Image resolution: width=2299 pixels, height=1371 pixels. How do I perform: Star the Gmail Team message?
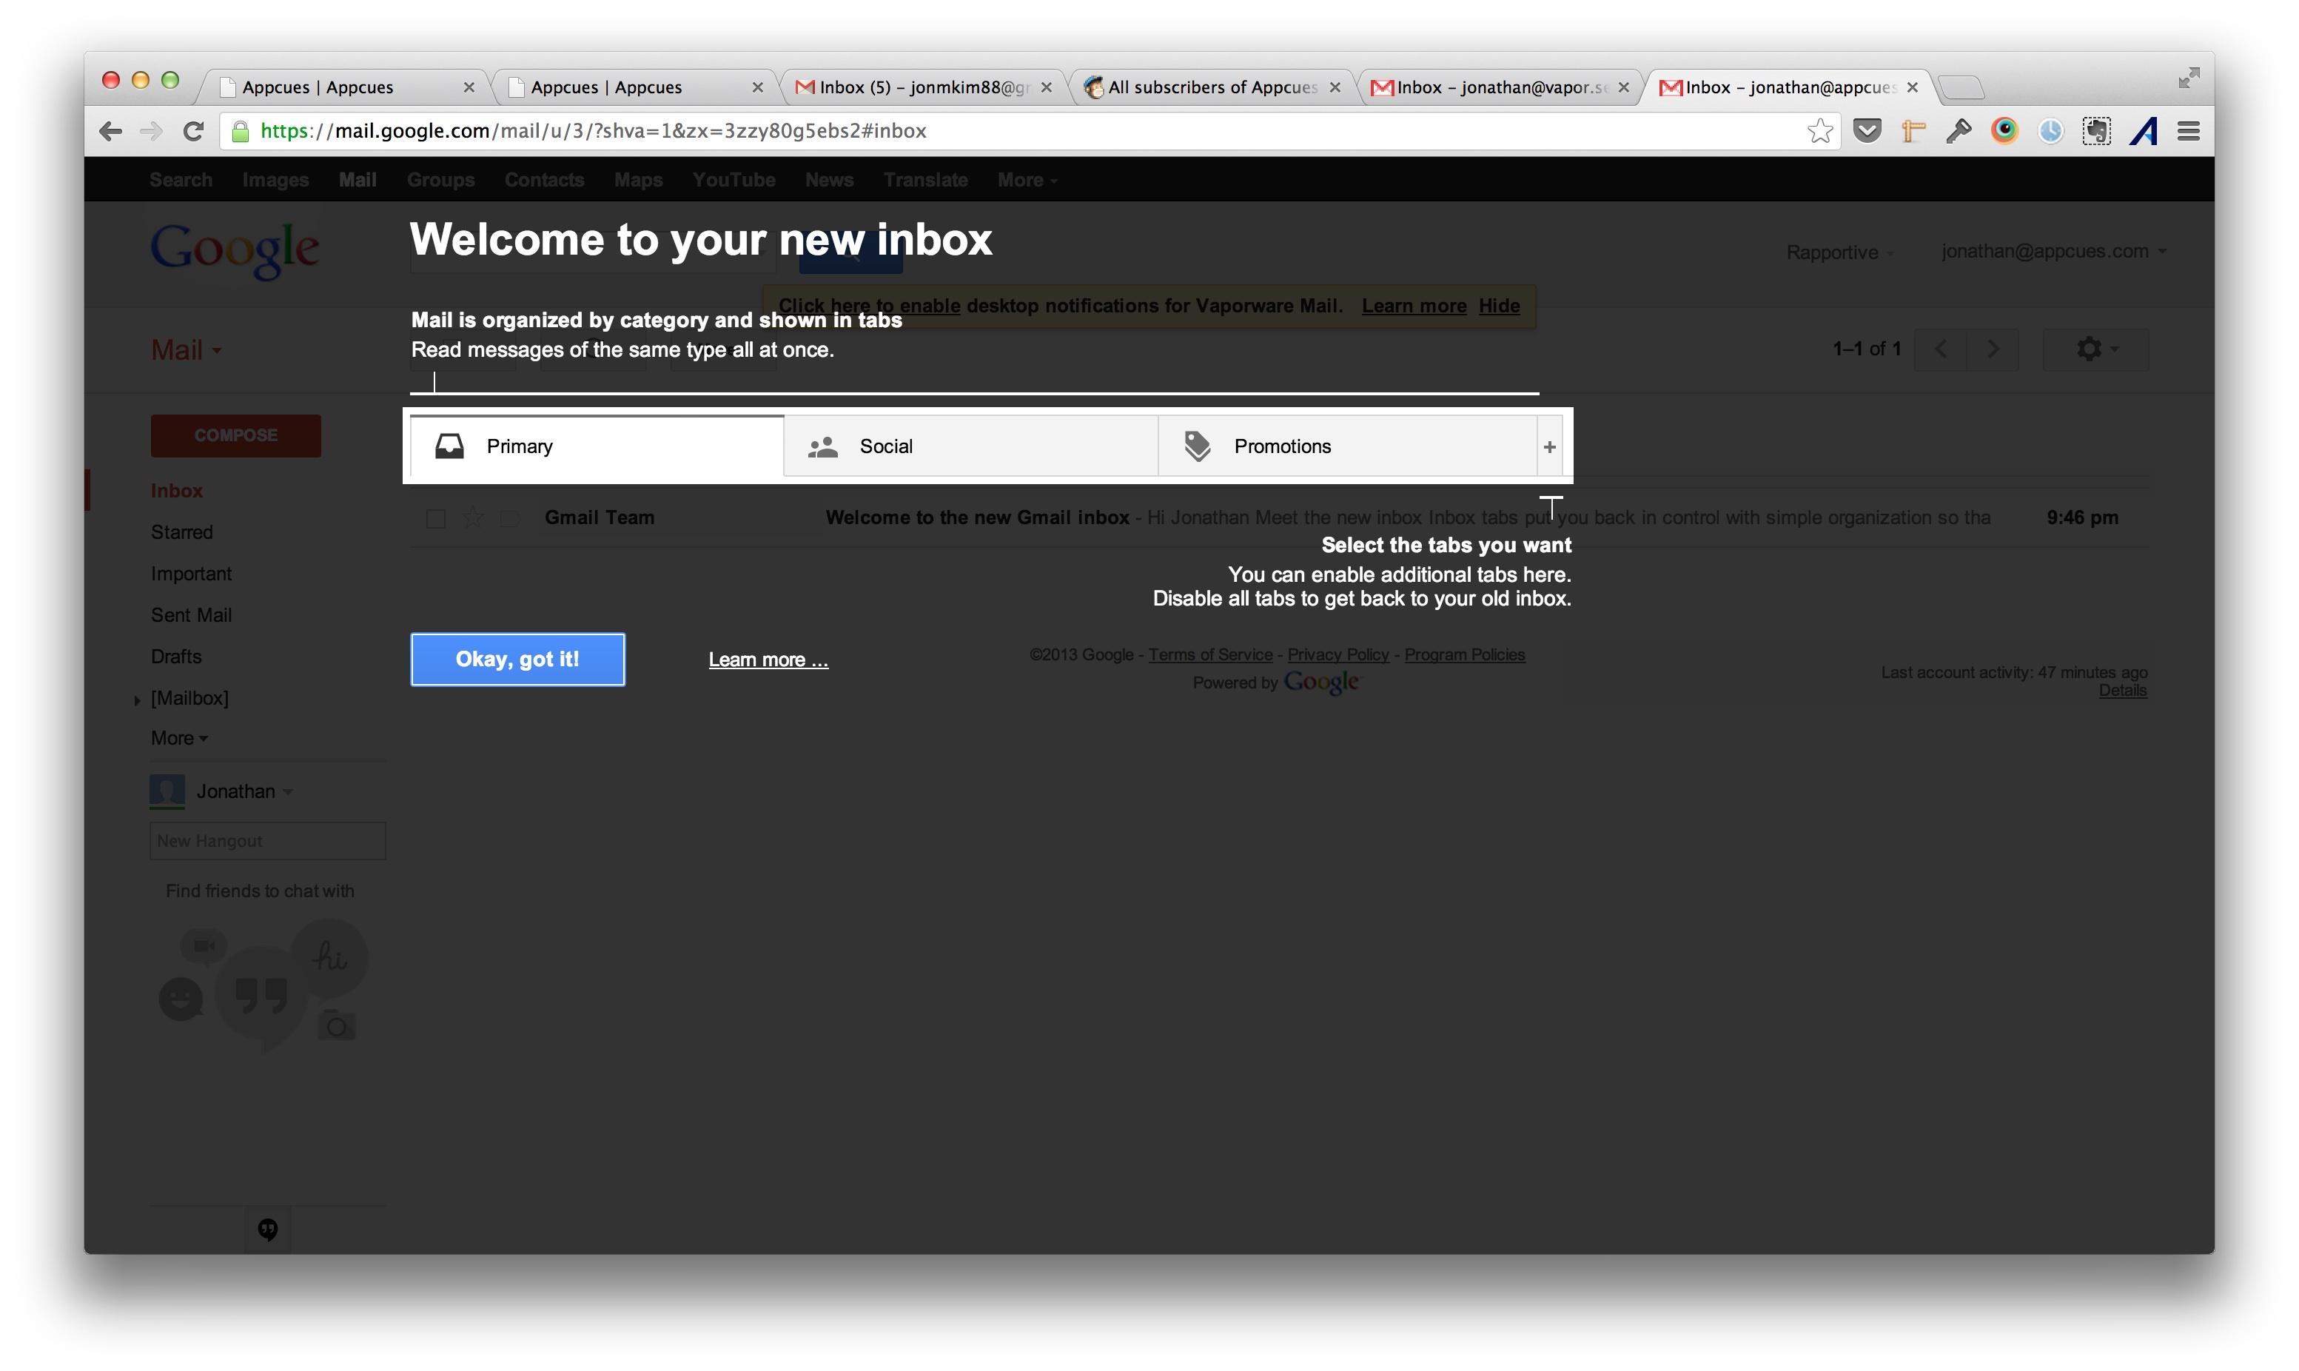tap(472, 518)
